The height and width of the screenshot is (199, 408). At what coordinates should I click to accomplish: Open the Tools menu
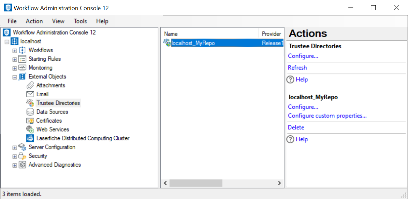(80, 21)
